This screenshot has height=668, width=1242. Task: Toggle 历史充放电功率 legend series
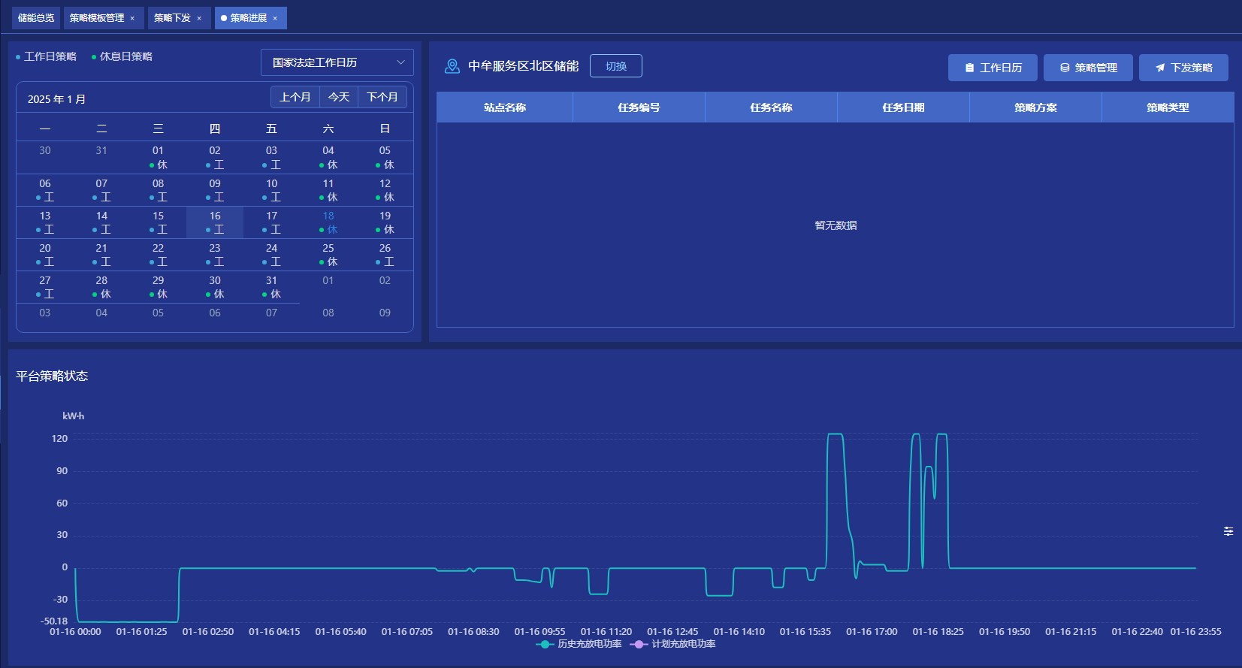pyautogui.click(x=579, y=644)
